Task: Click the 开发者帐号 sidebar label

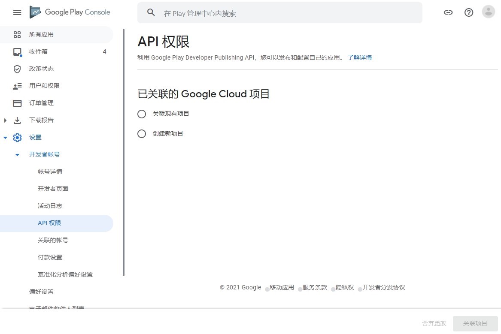Action: click(x=44, y=155)
